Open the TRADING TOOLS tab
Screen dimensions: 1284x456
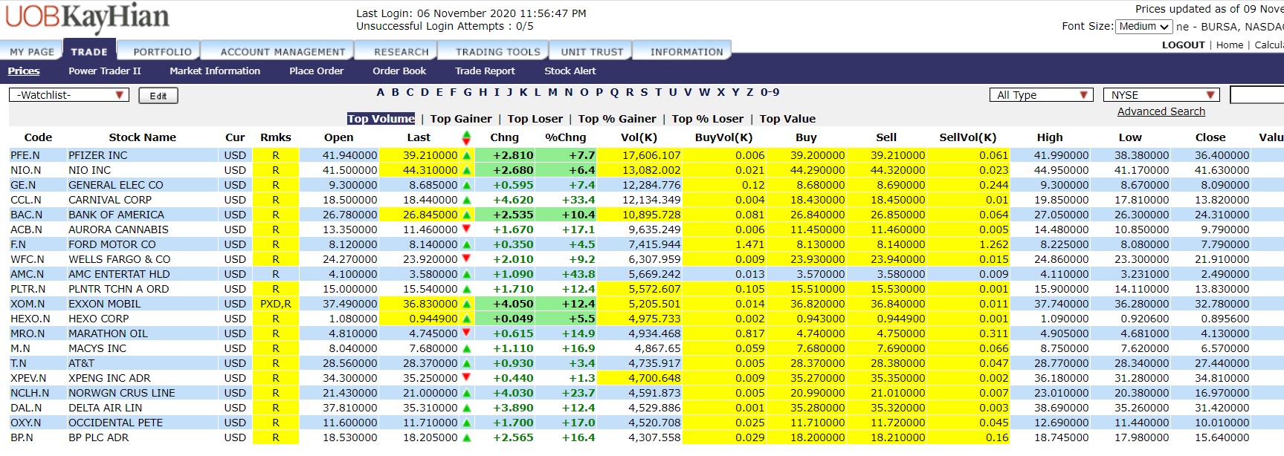(497, 52)
